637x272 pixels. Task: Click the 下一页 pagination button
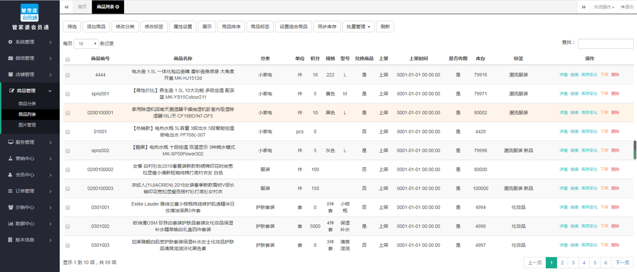(x=622, y=263)
